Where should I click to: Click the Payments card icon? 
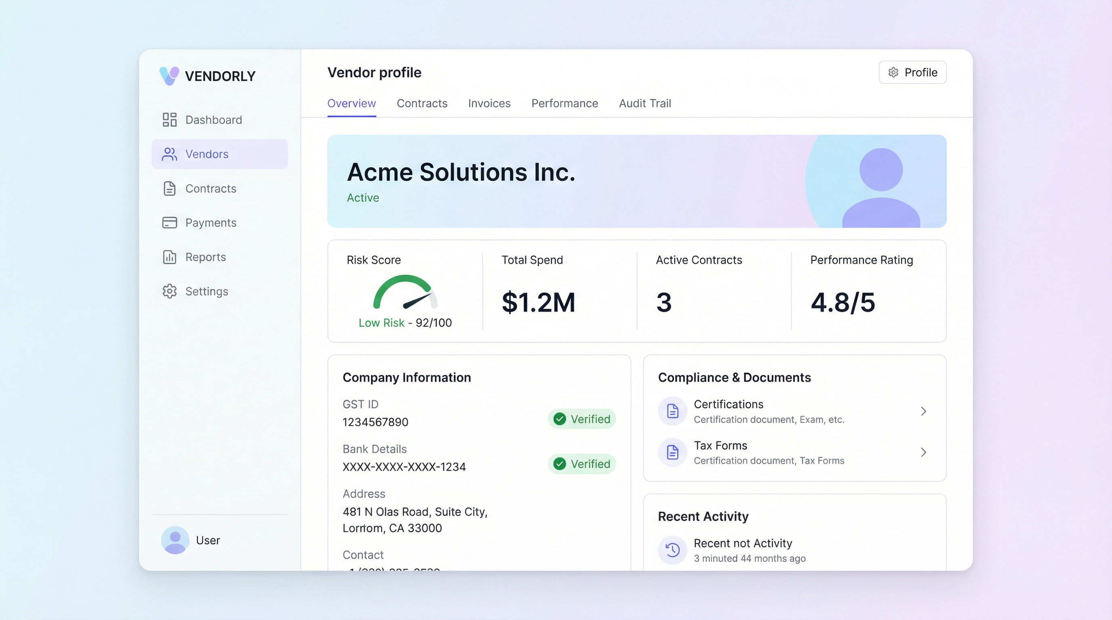coord(169,222)
